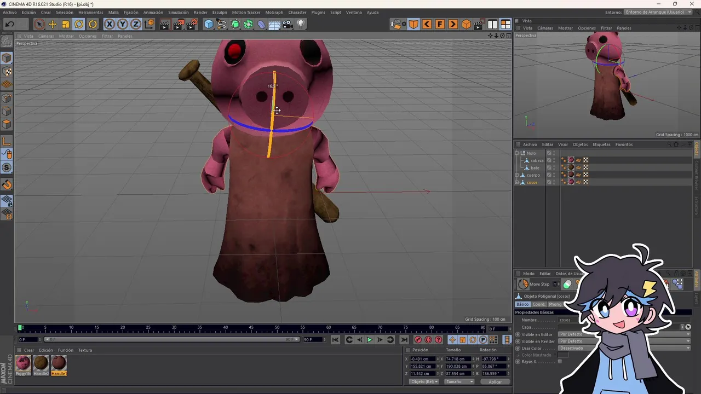Click Object Manager home icon
This screenshot has width=701, height=394.
point(676,144)
